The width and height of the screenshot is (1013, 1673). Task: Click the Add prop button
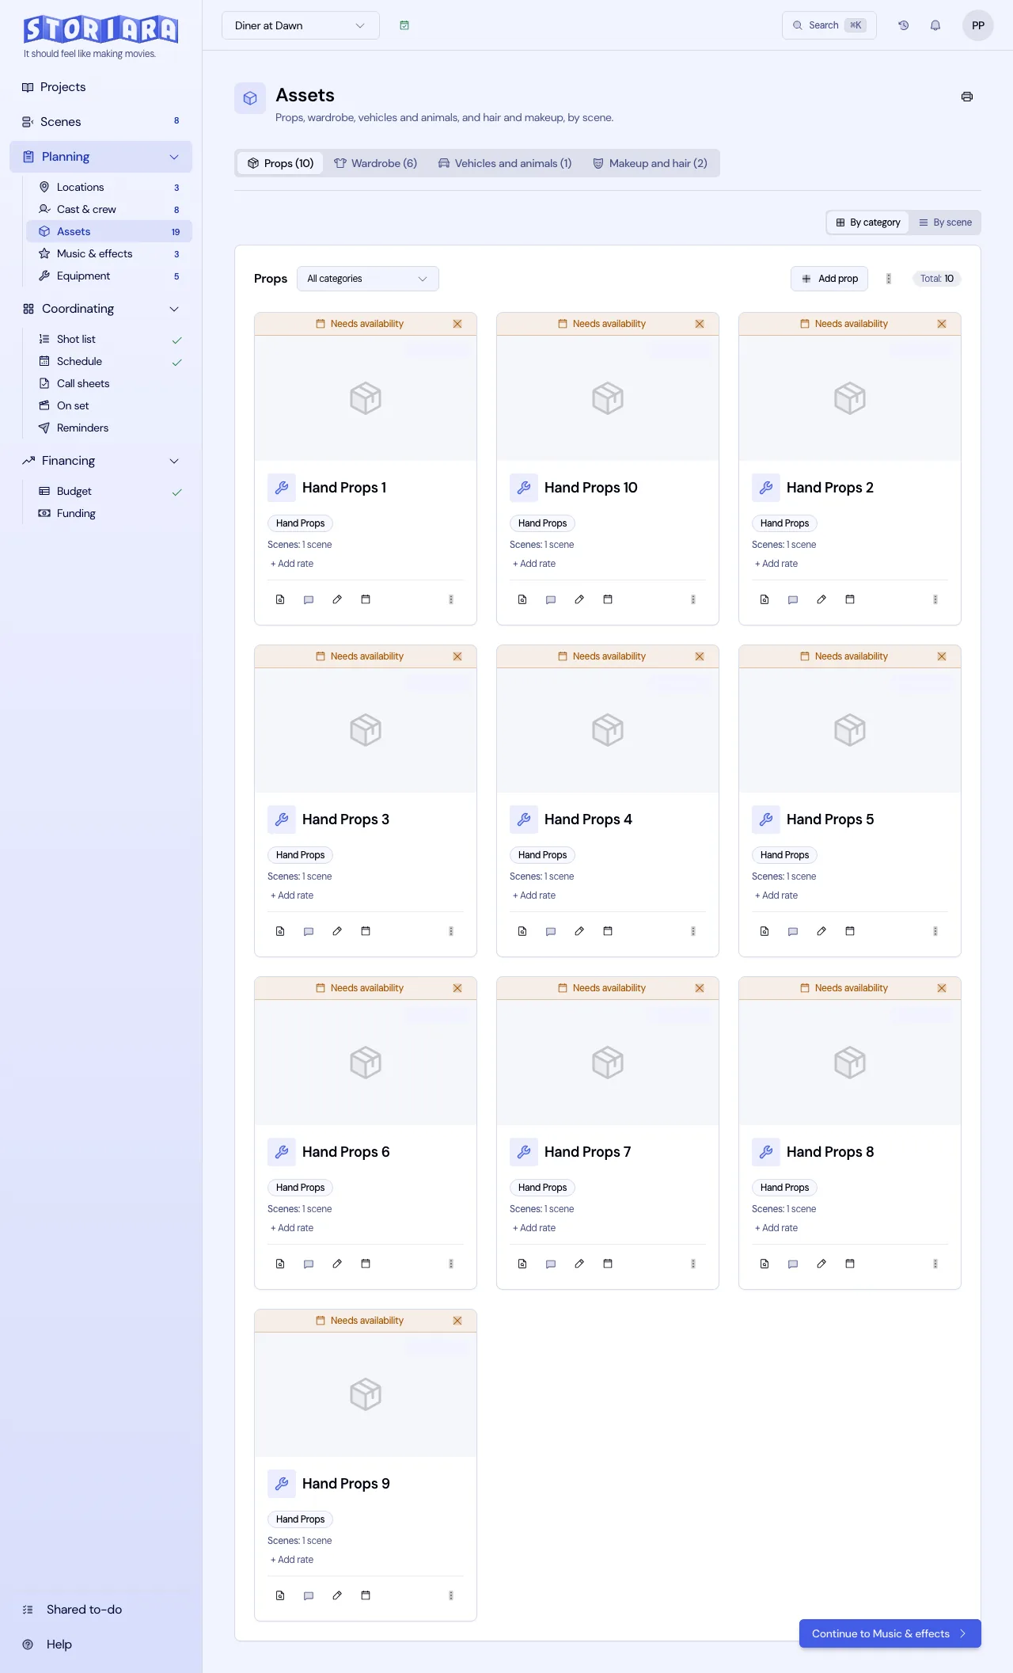point(829,279)
